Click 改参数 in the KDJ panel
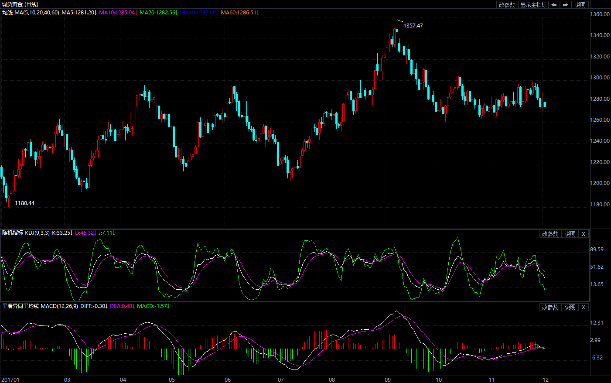 pyautogui.click(x=550, y=234)
